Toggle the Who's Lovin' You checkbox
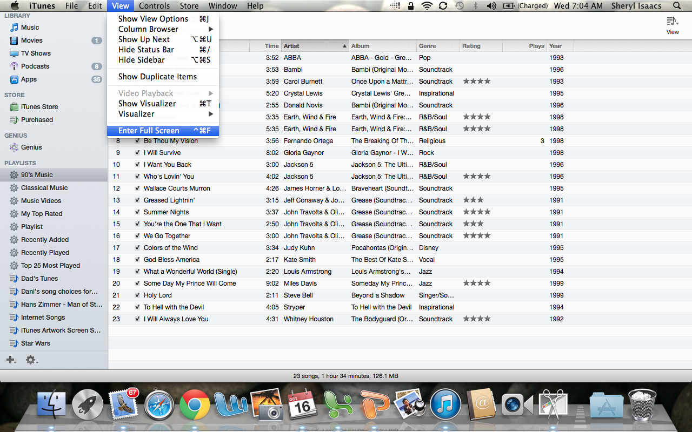 137,177
